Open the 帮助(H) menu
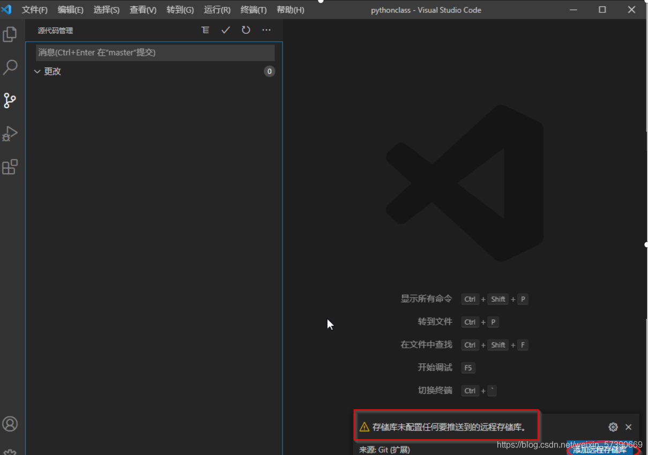648x455 pixels. (291, 10)
